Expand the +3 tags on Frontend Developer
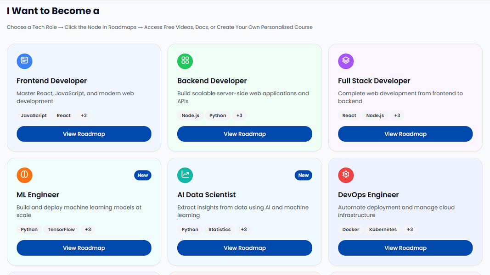Screen dimensions: 490x275 (84, 115)
